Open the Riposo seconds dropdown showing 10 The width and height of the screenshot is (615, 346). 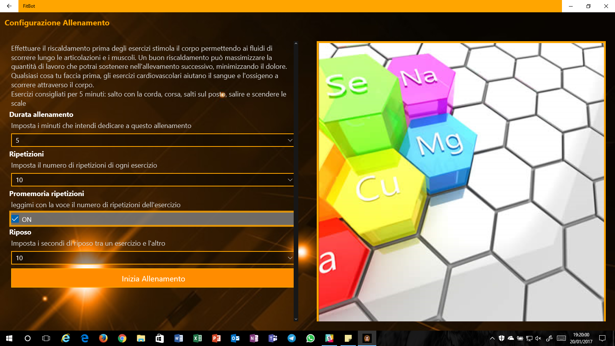(x=153, y=258)
